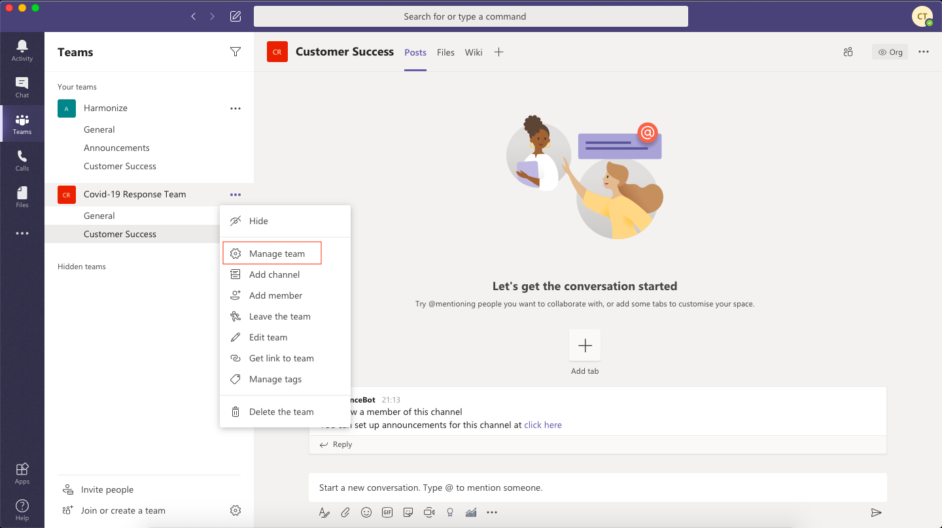942x528 pixels.
Task: Schedule a meeting with Meet now icon
Action: click(429, 512)
